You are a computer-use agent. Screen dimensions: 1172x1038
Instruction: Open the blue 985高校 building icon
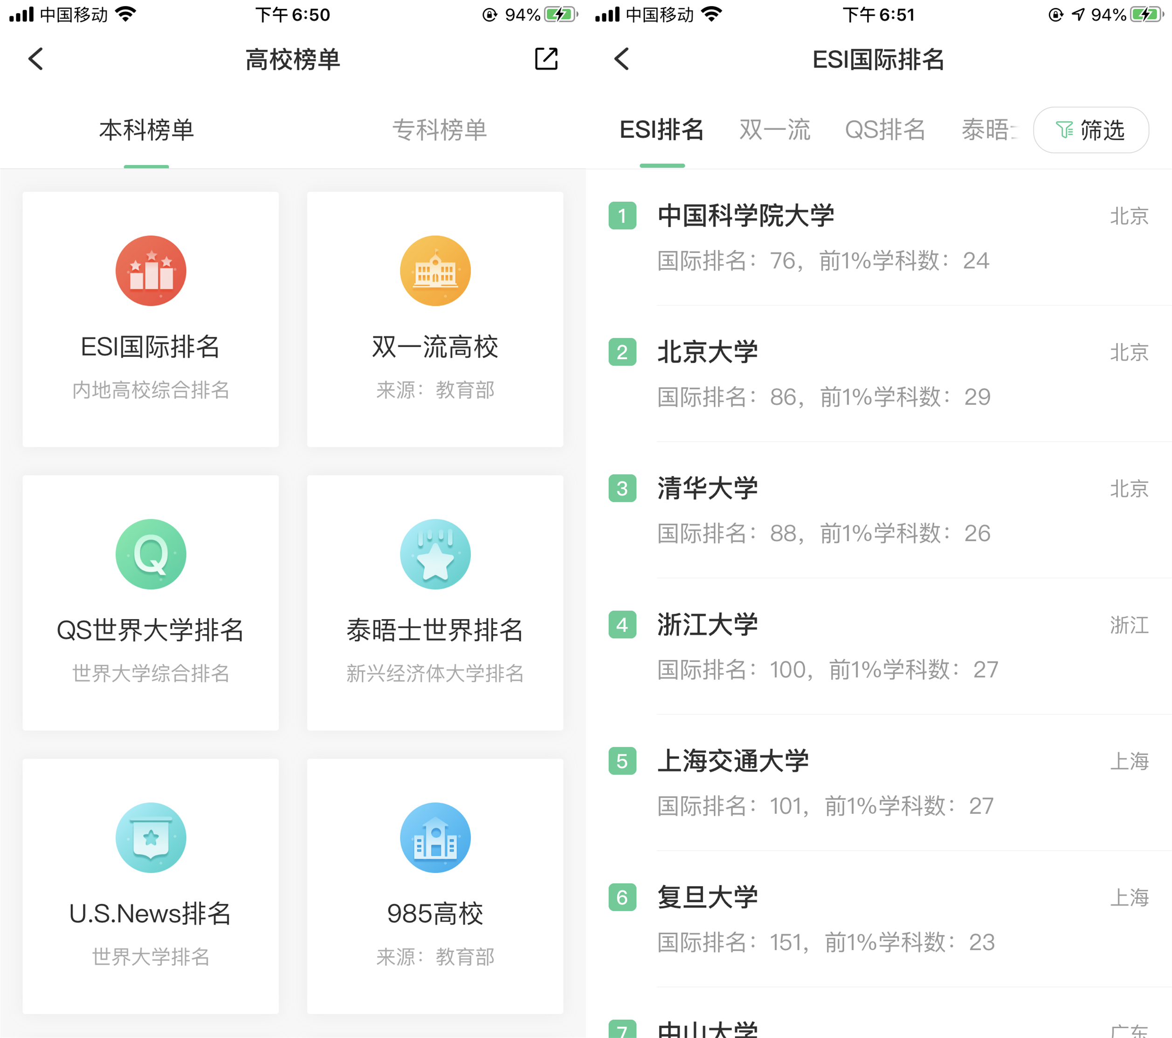click(x=435, y=837)
